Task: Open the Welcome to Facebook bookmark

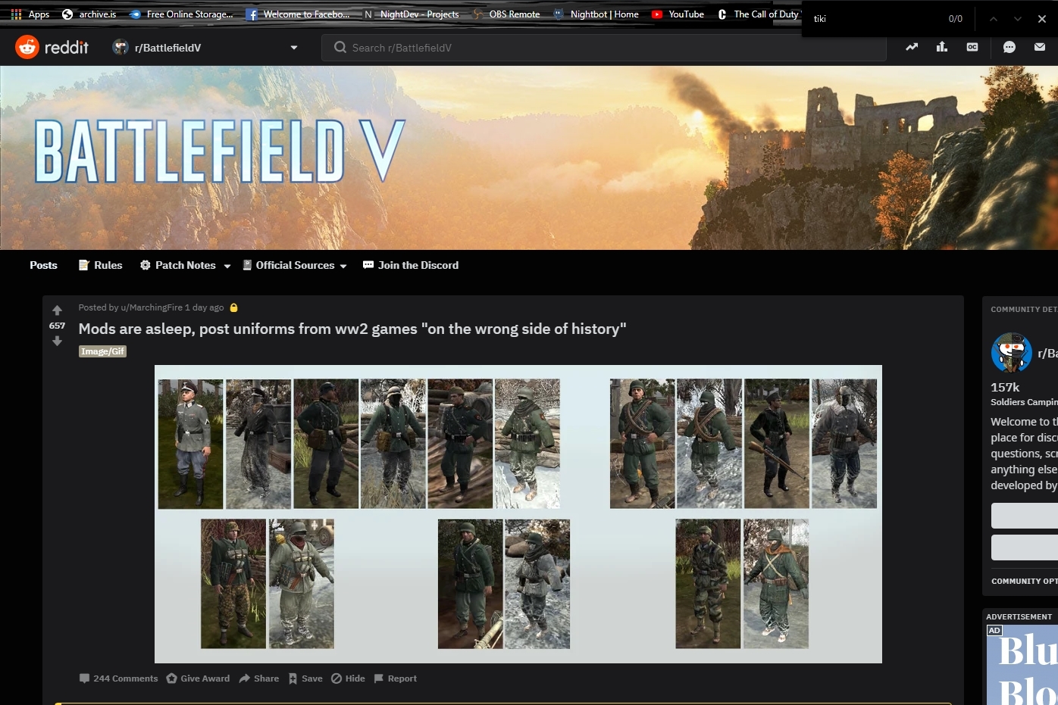Action: [298, 14]
